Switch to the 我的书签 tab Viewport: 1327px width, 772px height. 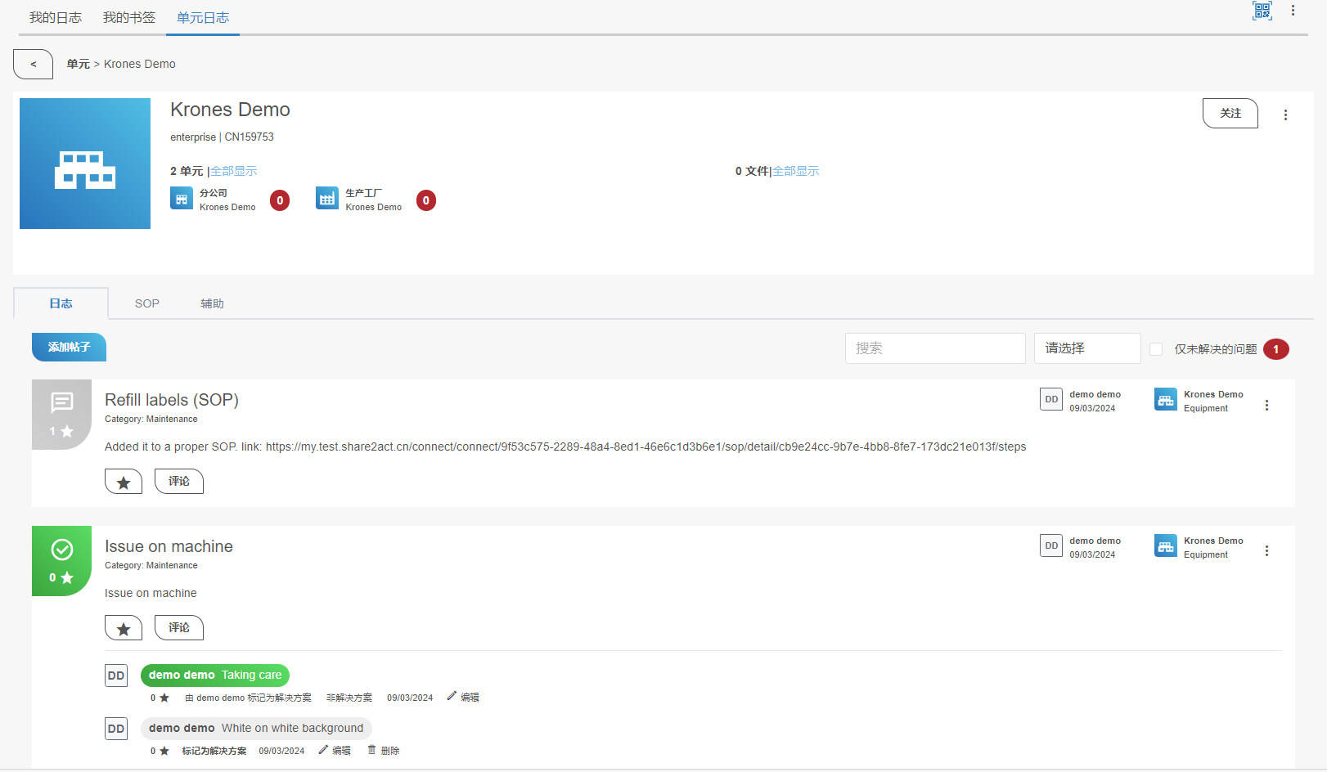128,18
